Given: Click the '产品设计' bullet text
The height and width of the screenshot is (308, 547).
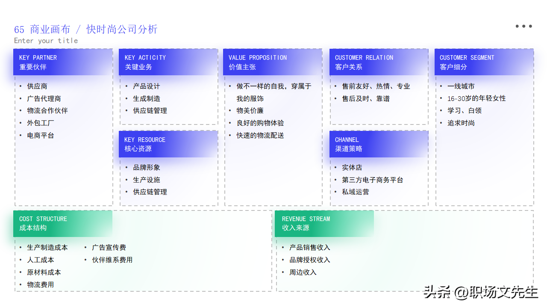Looking at the screenshot, I should tap(147, 86).
